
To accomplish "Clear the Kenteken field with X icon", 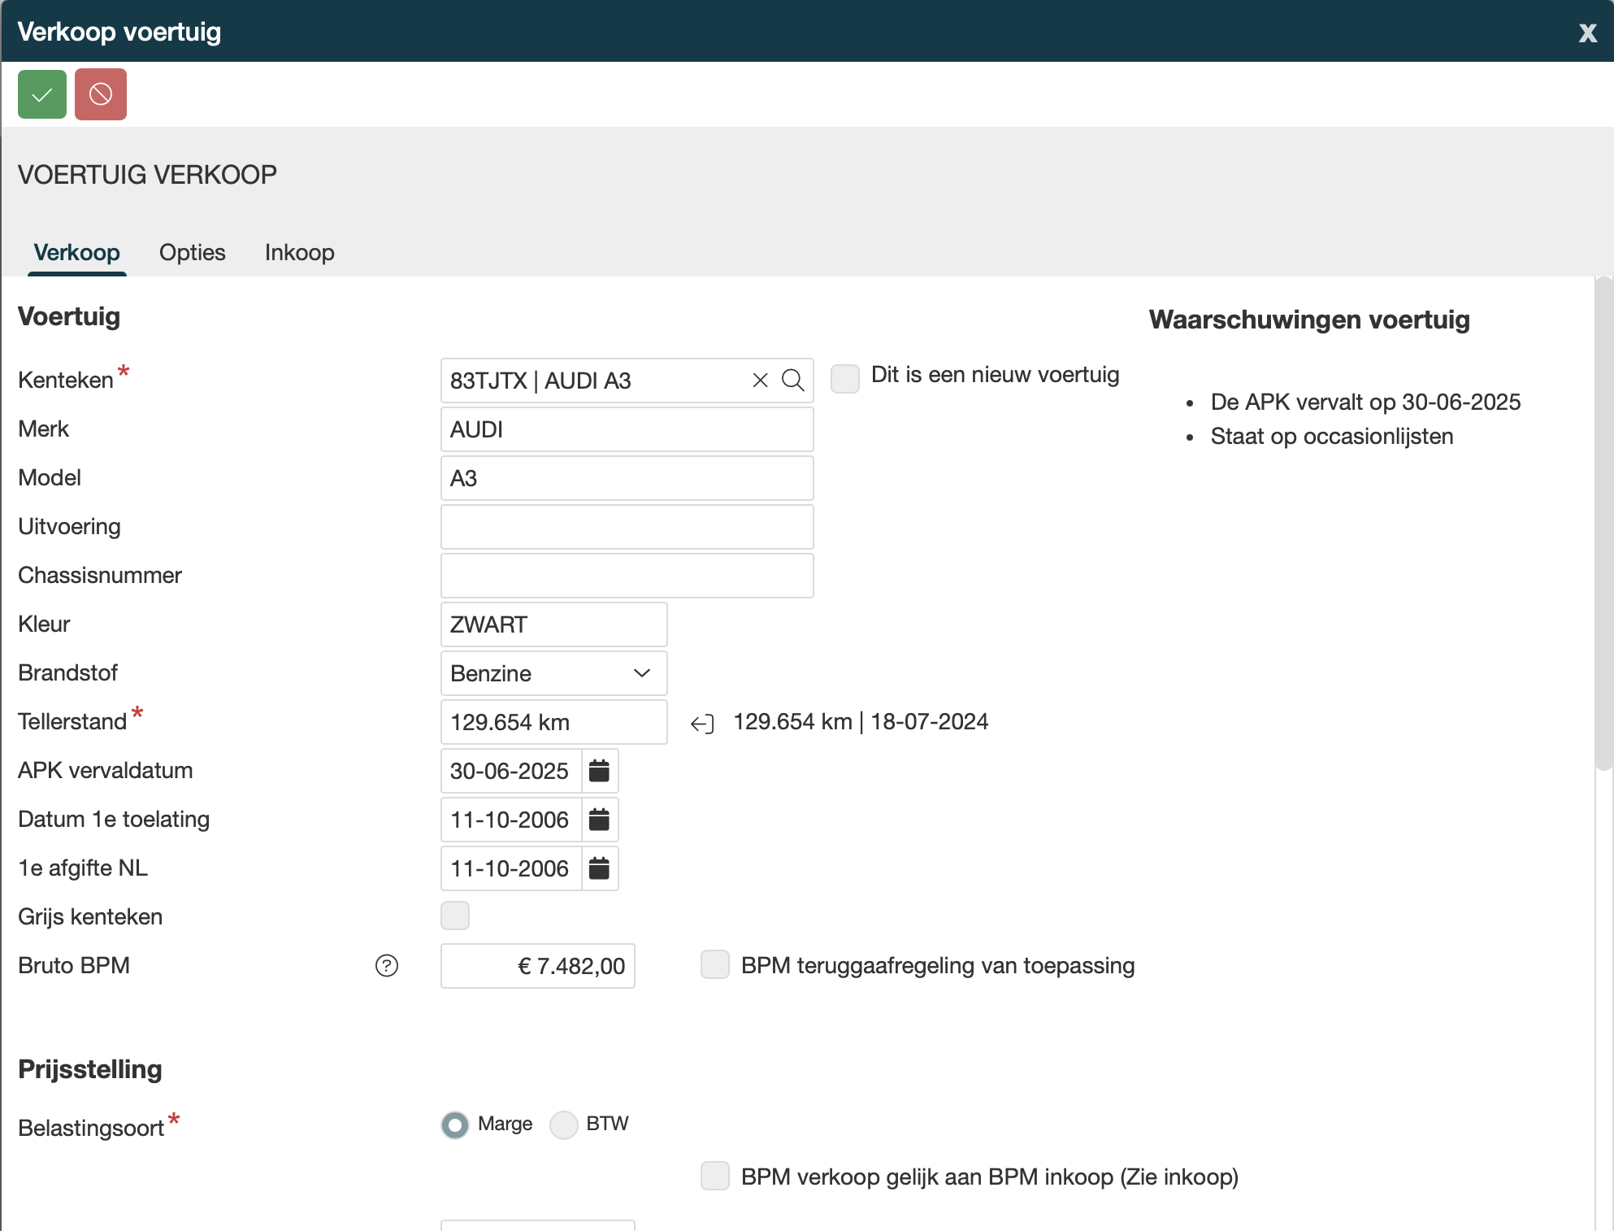I will (x=760, y=381).
